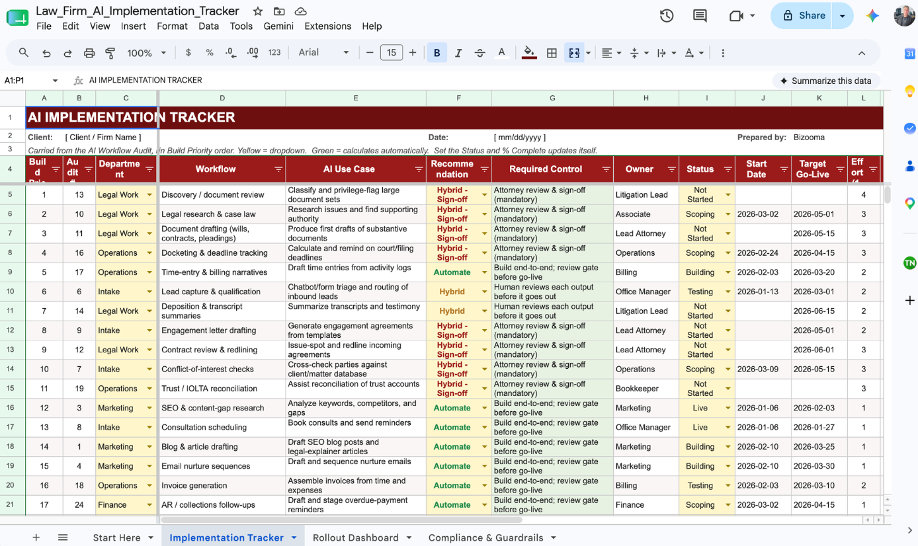Show the all sheets list
The height and width of the screenshot is (546, 918).
click(x=63, y=537)
